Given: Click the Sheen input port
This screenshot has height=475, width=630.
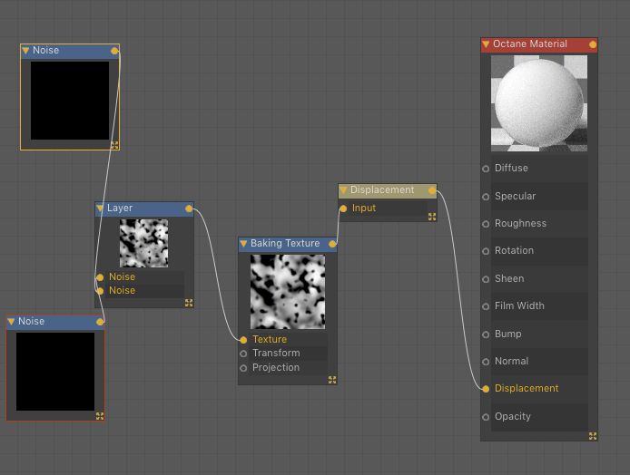Looking at the screenshot, I should click(486, 279).
